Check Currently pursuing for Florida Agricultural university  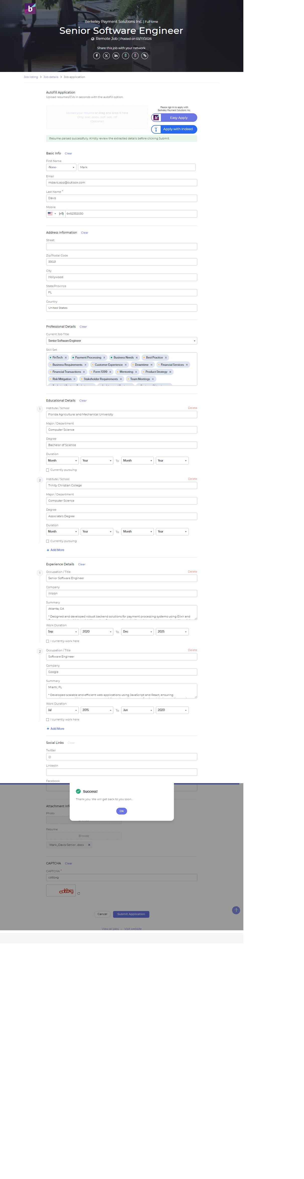48,470
